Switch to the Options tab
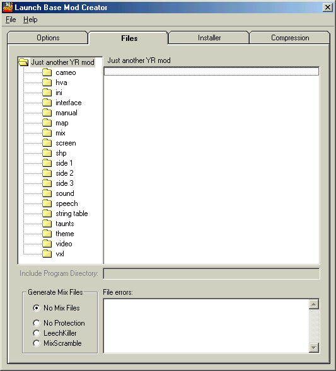 click(48, 38)
